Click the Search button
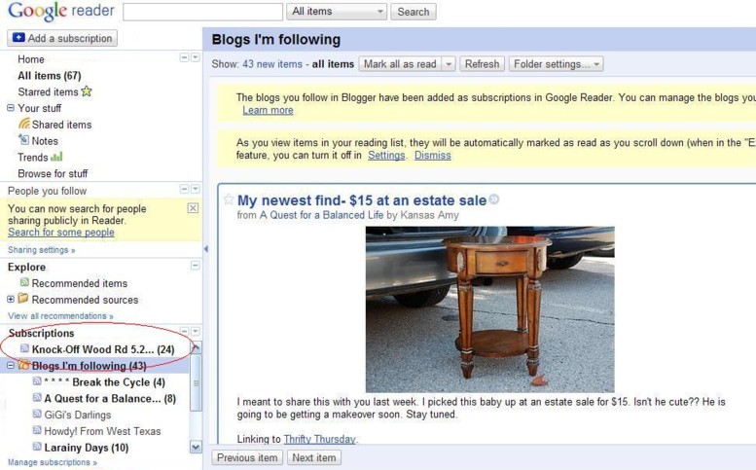Image resolution: width=756 pixels, height=470 pixels. point(414,12)
